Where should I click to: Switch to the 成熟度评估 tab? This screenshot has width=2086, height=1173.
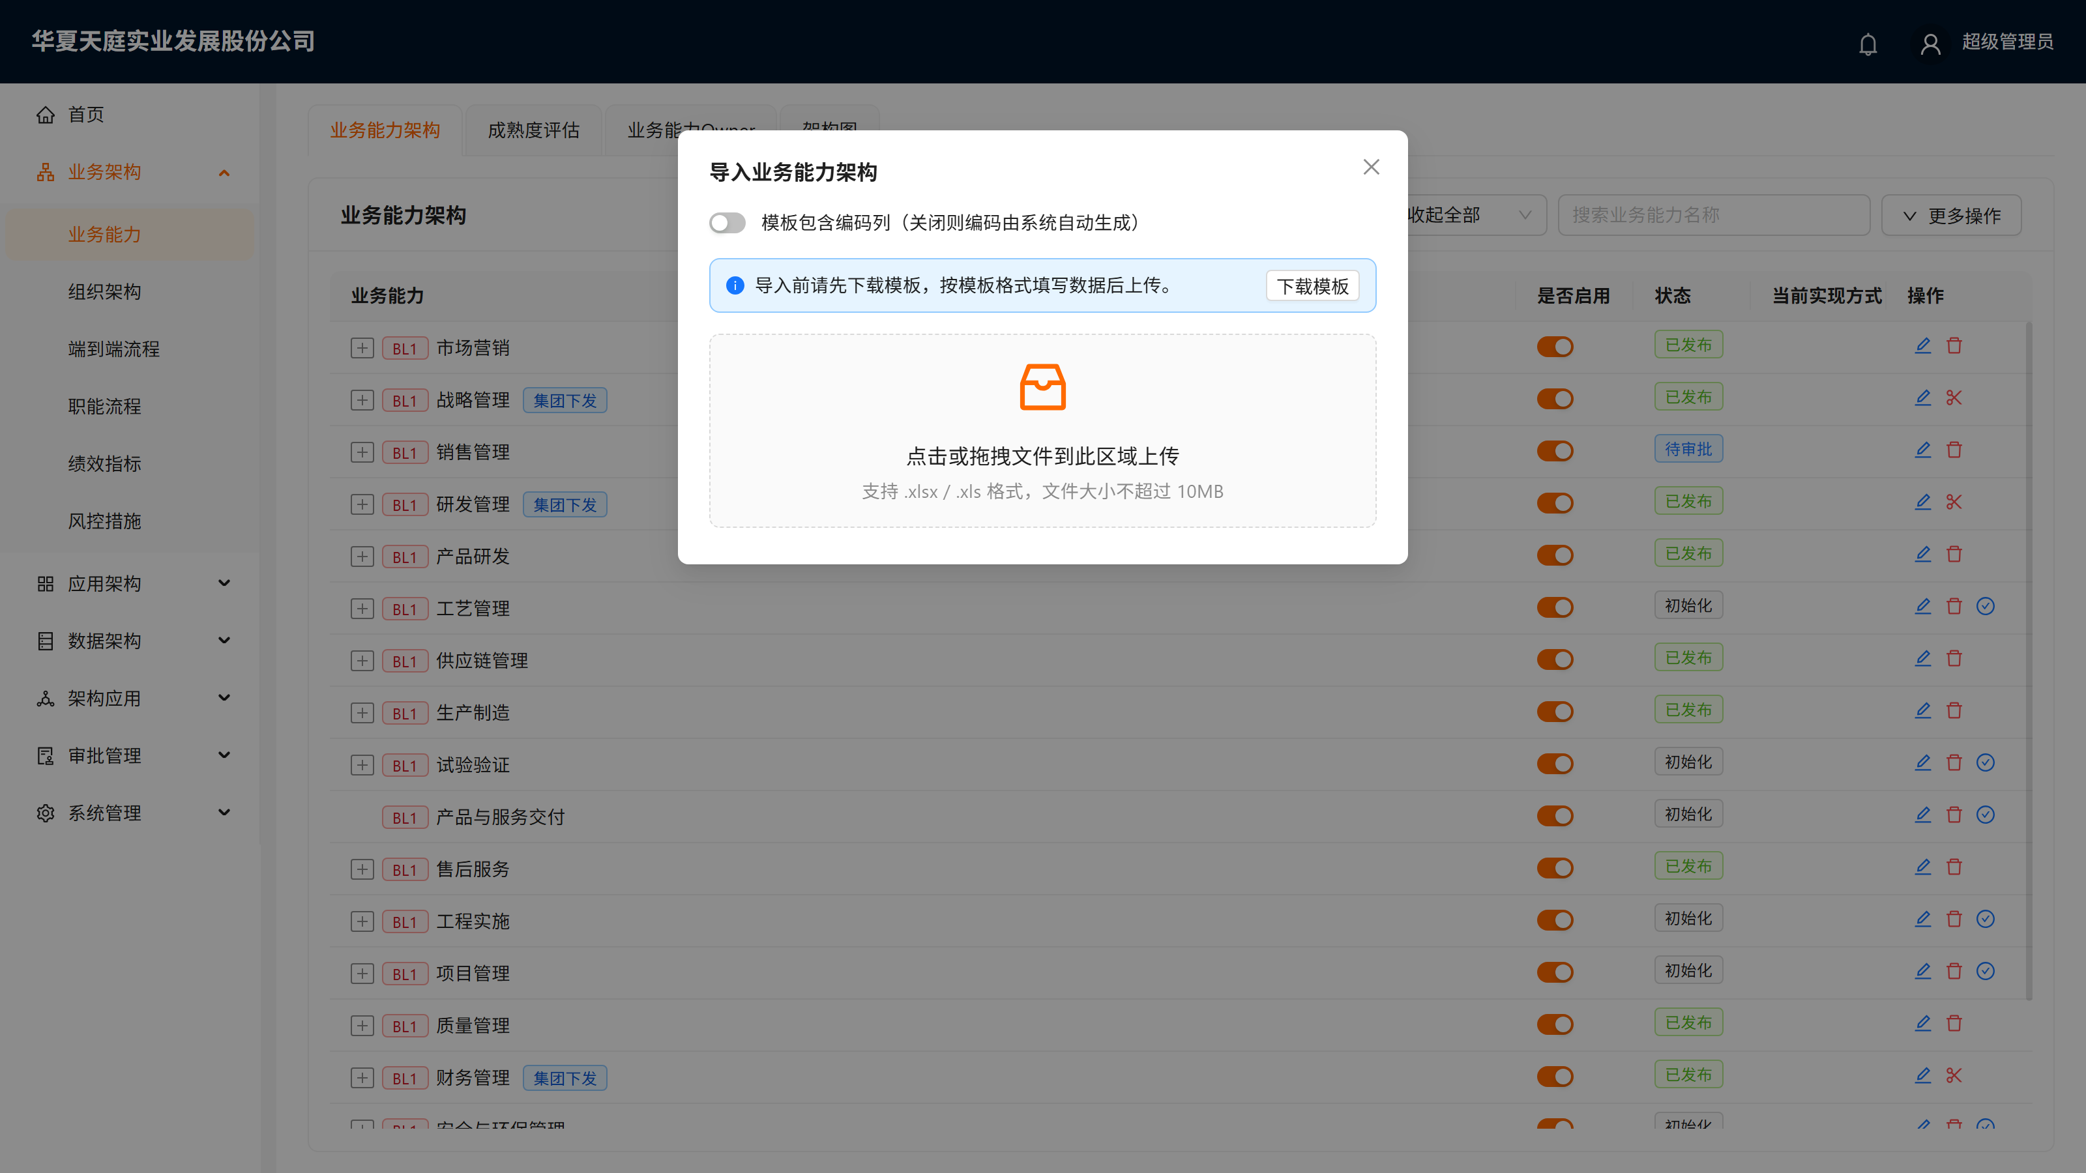click(x=534, y=130)
